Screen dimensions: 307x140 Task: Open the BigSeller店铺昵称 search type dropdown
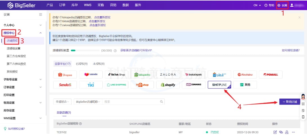88,102
